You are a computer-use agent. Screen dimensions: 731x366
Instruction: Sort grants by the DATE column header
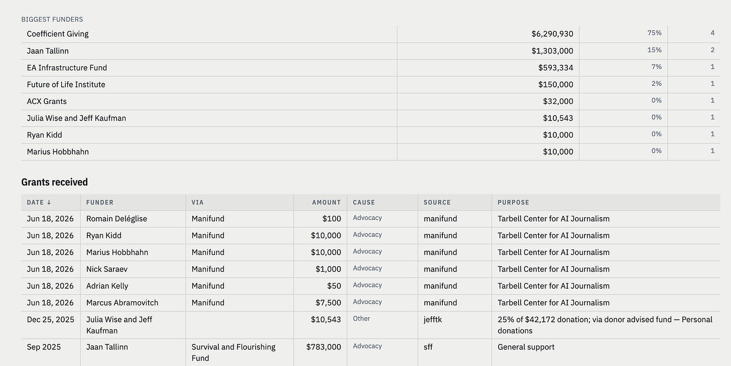click(x=39, y=202)
